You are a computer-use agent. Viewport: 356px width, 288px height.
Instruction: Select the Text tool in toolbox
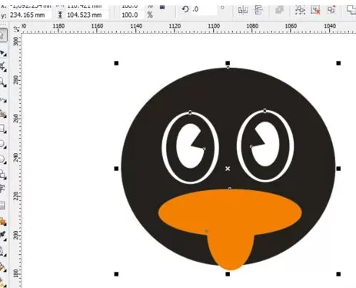coord(2,189)
